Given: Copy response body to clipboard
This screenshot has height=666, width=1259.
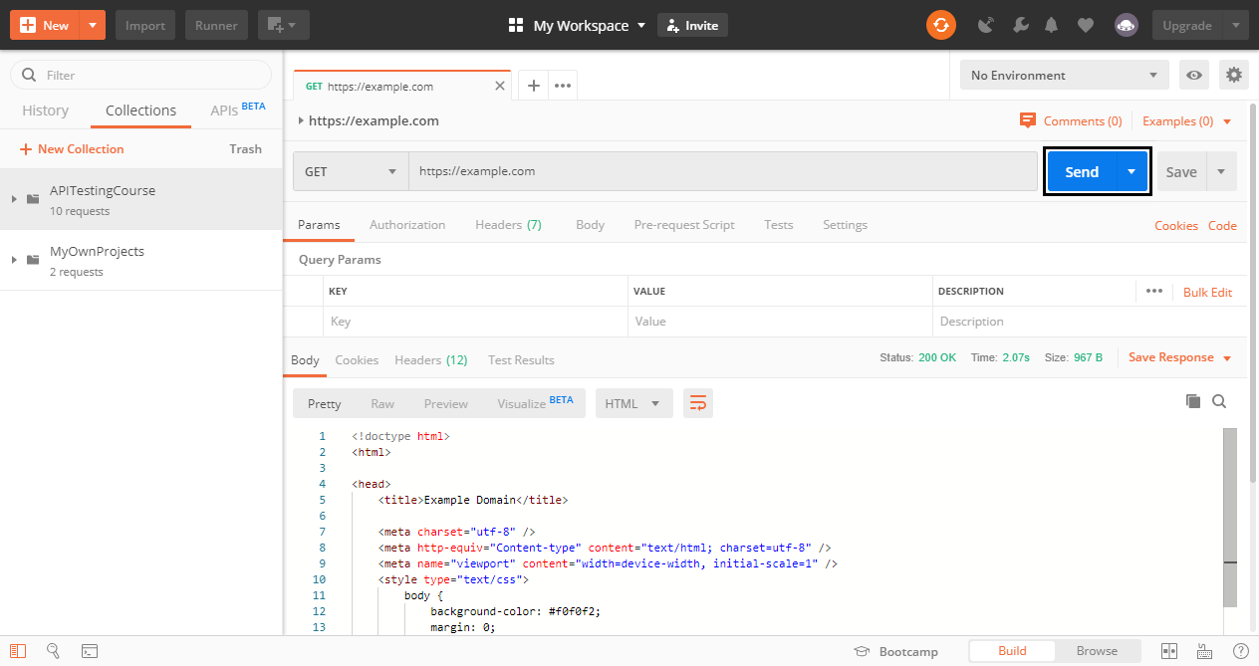Looking at the screenshot, I should [x=1192, y=402].
